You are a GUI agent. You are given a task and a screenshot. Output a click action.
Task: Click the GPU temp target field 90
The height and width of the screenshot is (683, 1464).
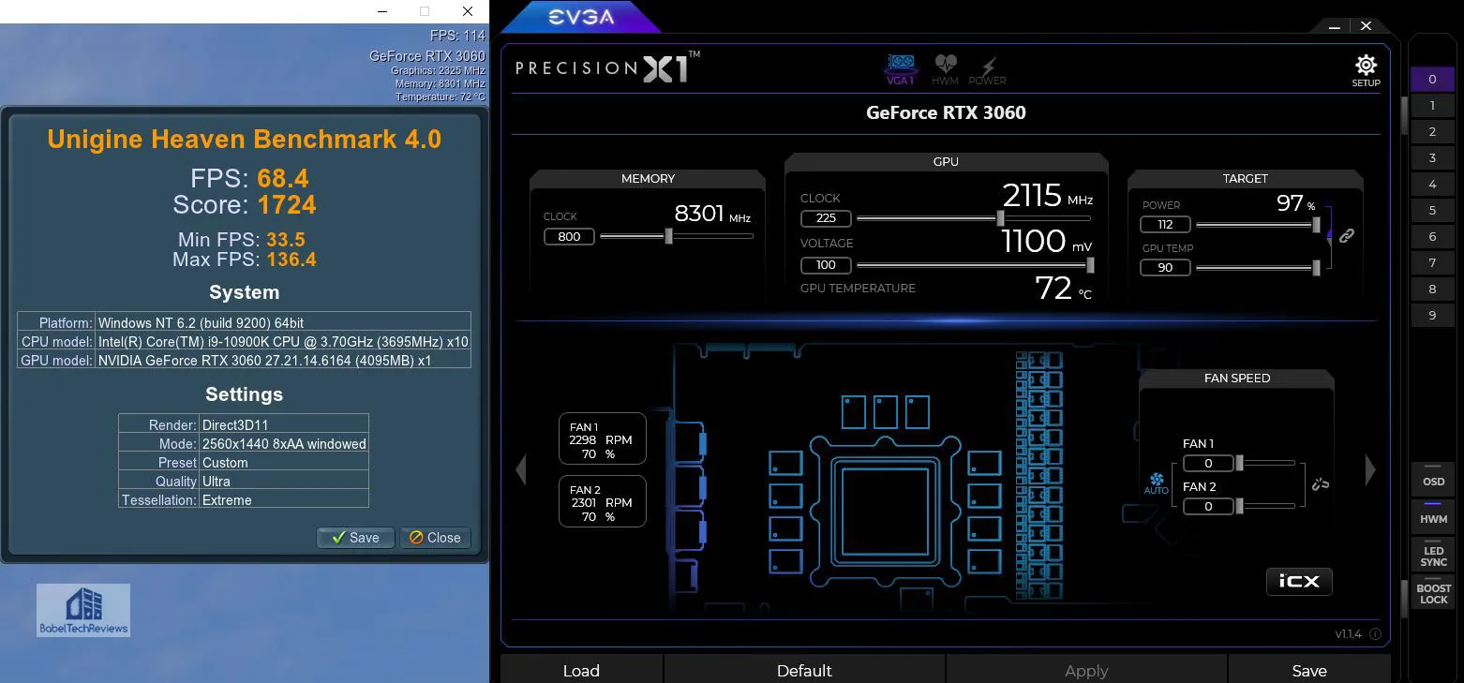coord(1165,268)
